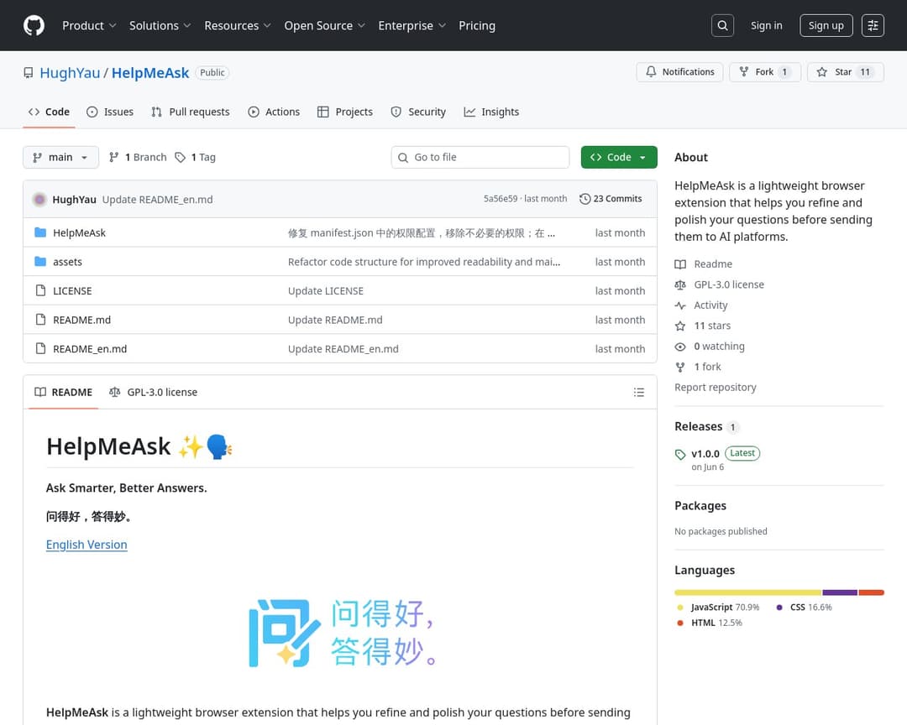
Task: Click the Sign up button
Action: coord(826,25)
